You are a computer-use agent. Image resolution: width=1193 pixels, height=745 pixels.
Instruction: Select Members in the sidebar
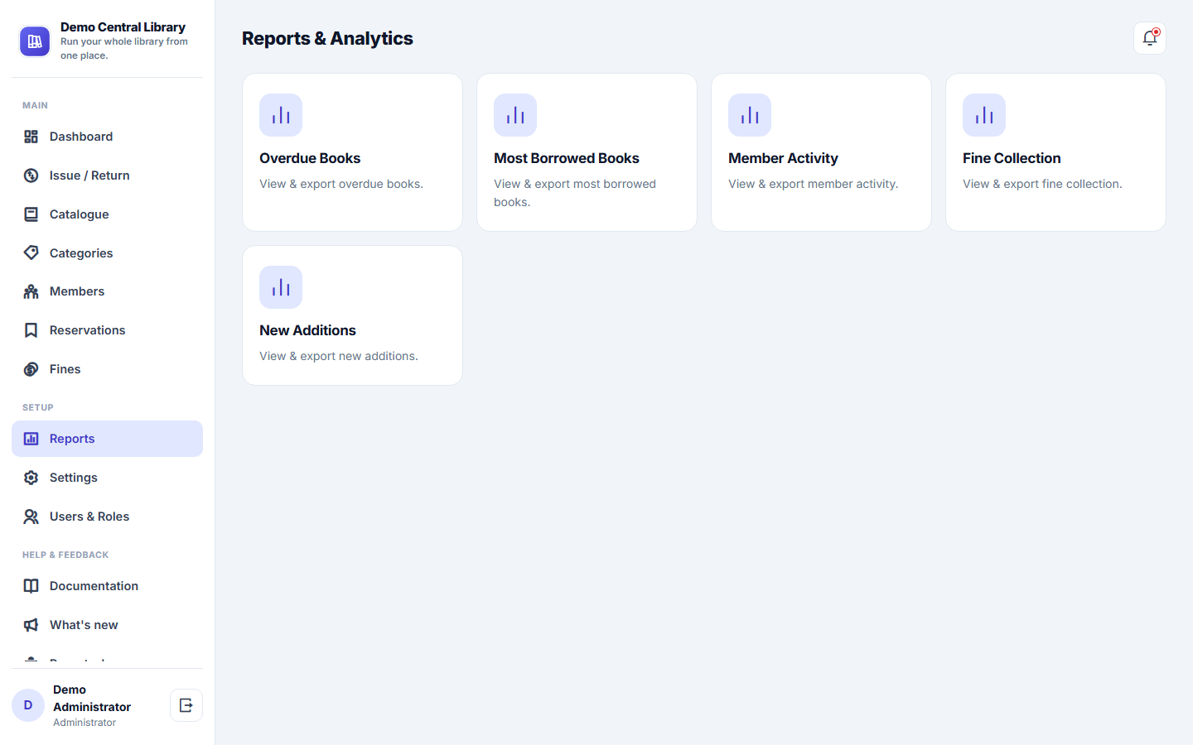click(x=107, y=291)
